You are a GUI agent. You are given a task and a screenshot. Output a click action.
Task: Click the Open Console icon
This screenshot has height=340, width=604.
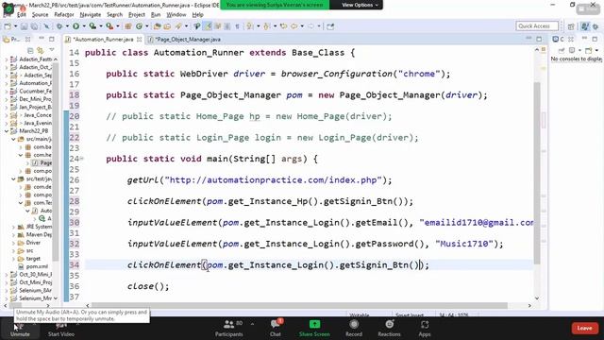tap(588, 50)
